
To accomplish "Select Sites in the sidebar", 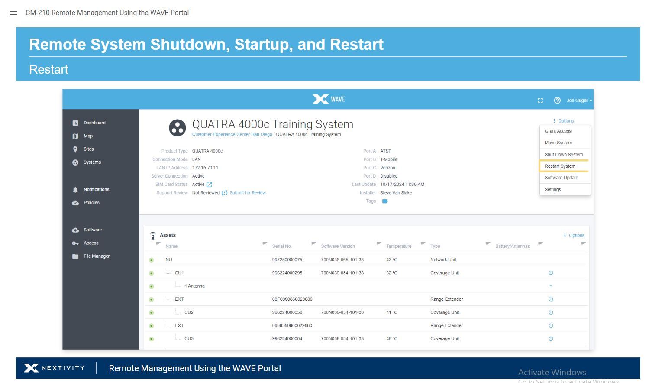I will 88,149.
